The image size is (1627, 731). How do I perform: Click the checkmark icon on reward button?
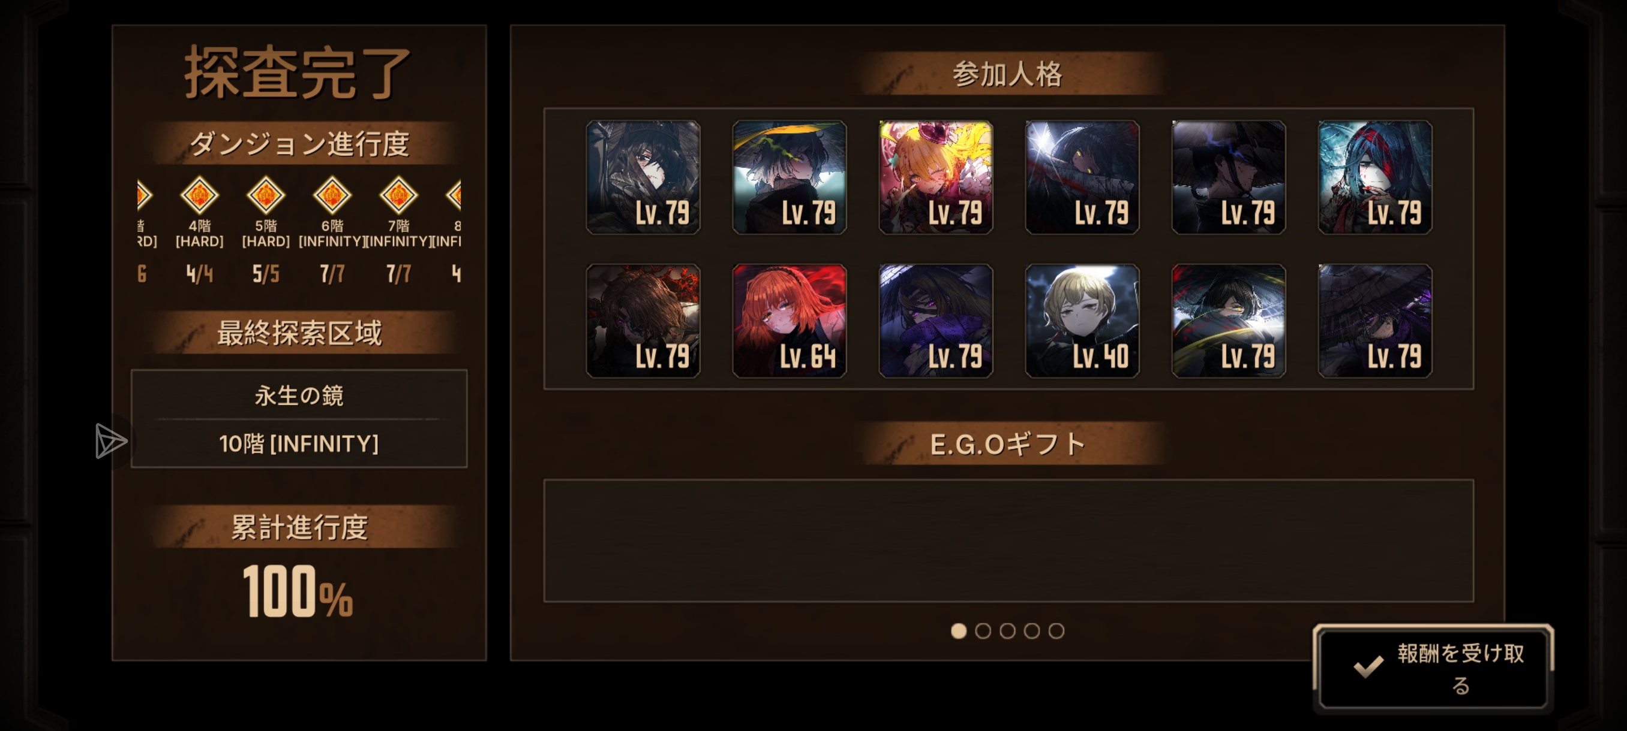1368,667
